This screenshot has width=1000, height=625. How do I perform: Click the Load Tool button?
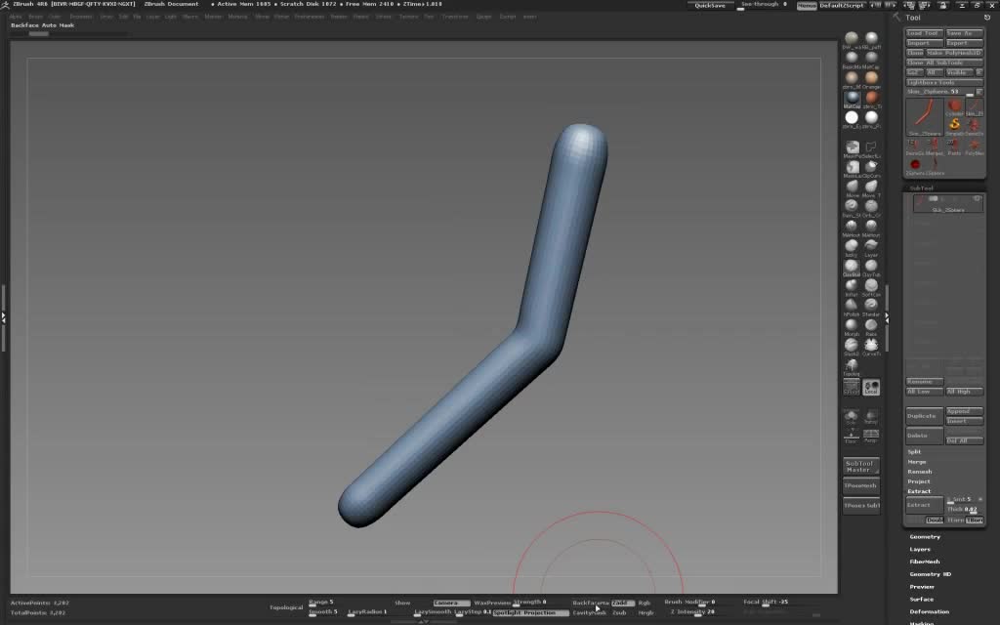click(x=924, y=33)
